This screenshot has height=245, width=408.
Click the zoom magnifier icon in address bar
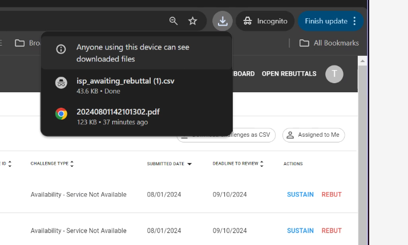click(173, 21)
